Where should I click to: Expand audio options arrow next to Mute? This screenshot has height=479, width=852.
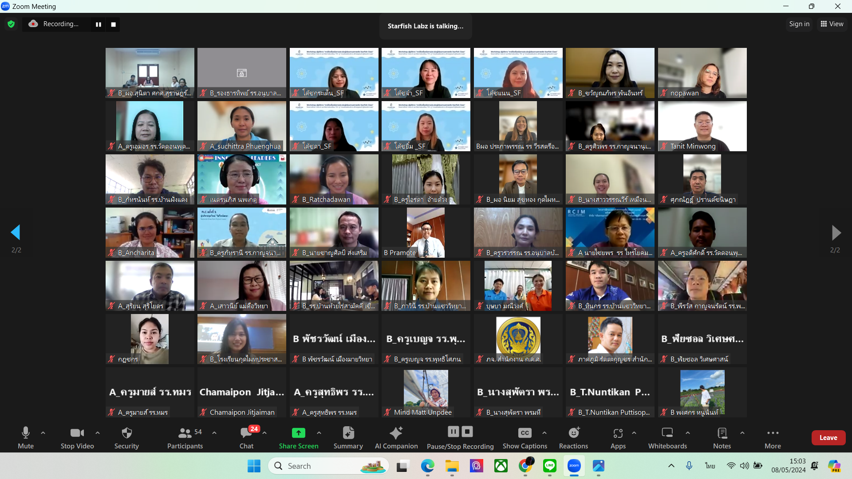coord(43,433)
